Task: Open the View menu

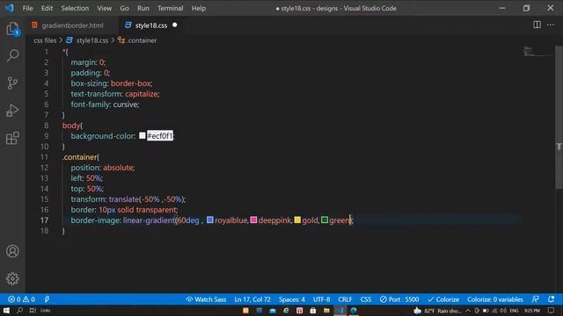Action: coord(104,8)
